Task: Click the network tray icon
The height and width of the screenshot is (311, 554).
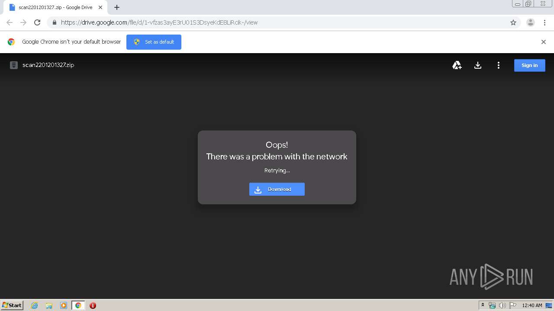Action: click(492, 305)
